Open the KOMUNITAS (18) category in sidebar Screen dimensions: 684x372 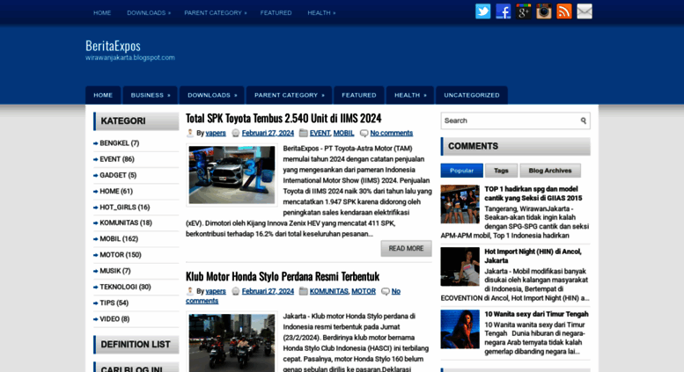click(126, 222)
